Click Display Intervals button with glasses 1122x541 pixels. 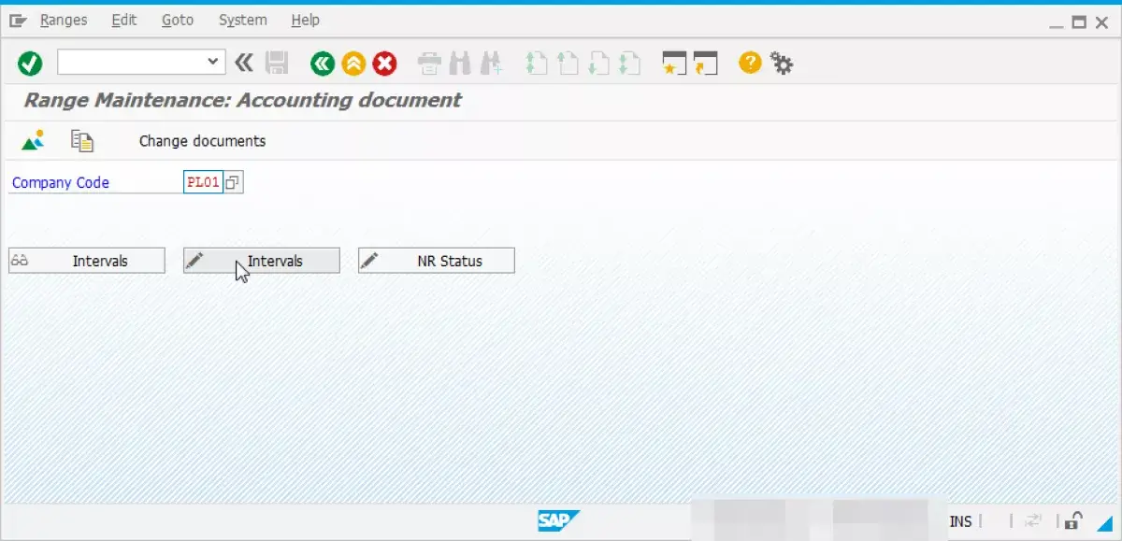coord(87,261)
